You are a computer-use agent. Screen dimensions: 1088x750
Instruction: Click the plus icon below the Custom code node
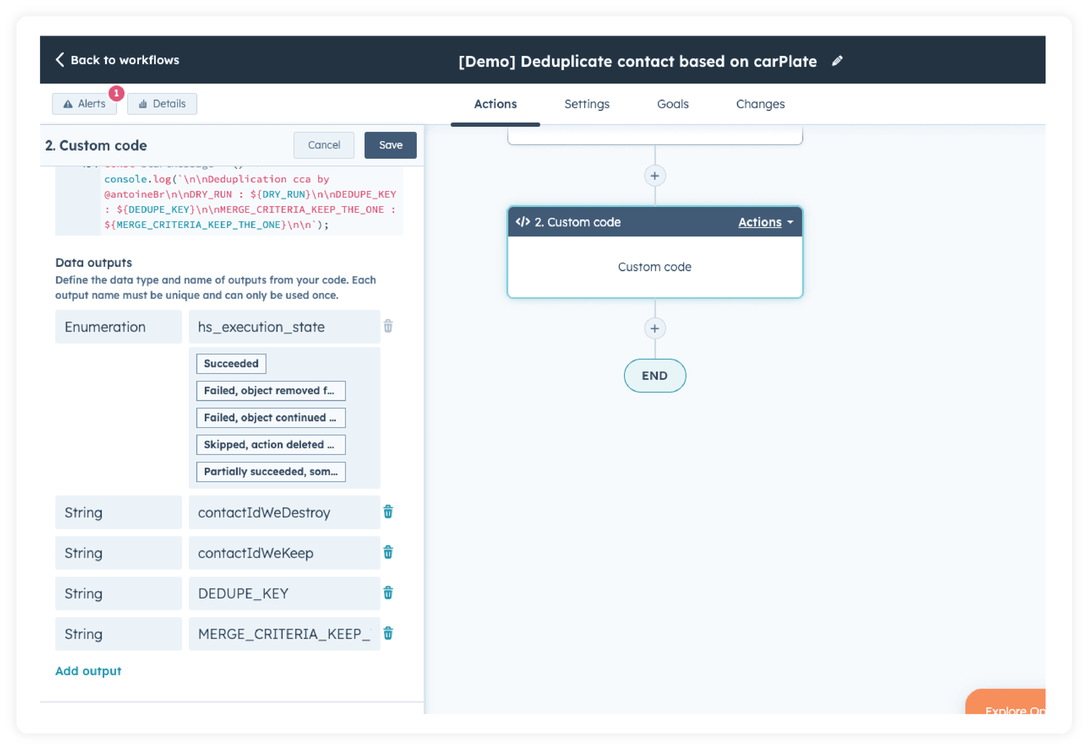click(655, 328)
